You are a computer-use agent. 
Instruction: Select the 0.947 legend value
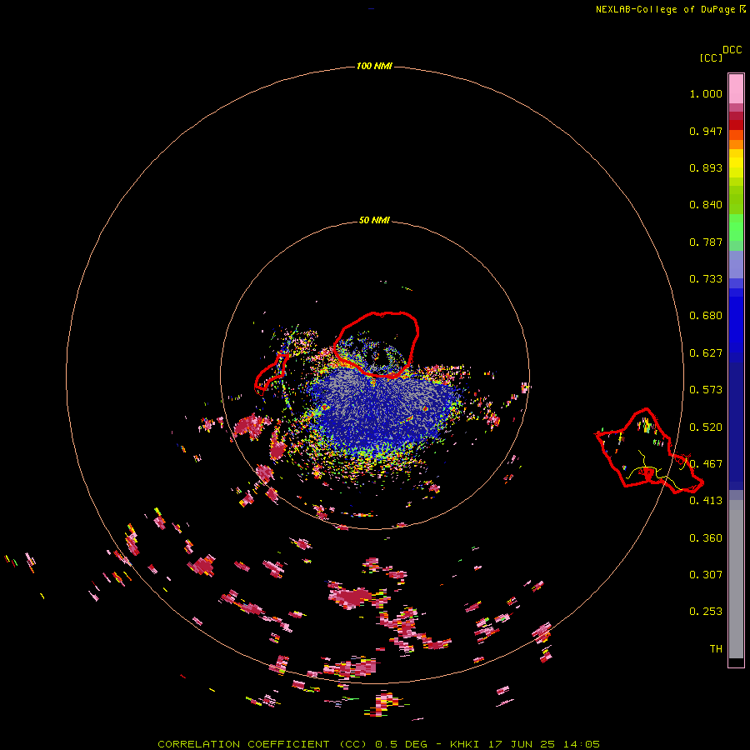[706, 131]
